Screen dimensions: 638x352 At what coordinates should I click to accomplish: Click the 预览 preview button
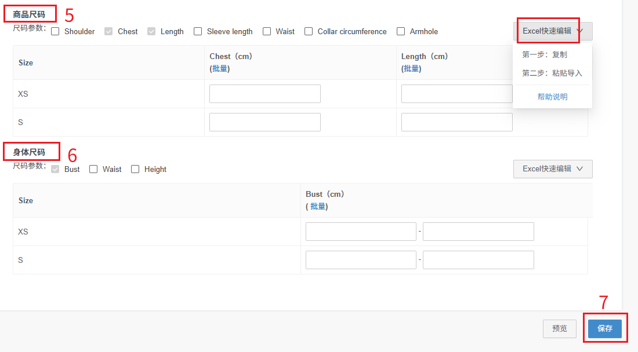pos(559,328)
